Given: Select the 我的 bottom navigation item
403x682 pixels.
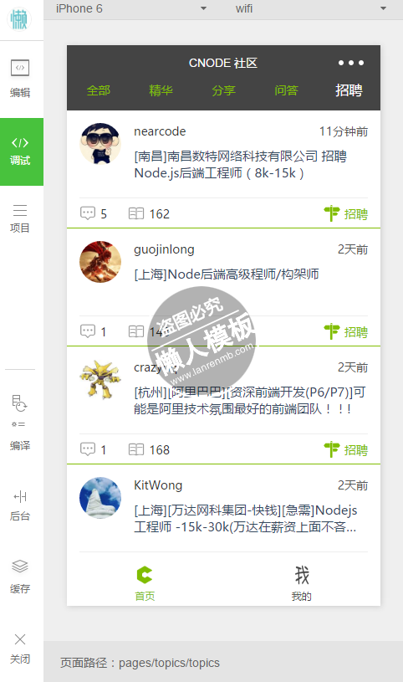Looking at the screenshot, I should (x=301, y=584).
